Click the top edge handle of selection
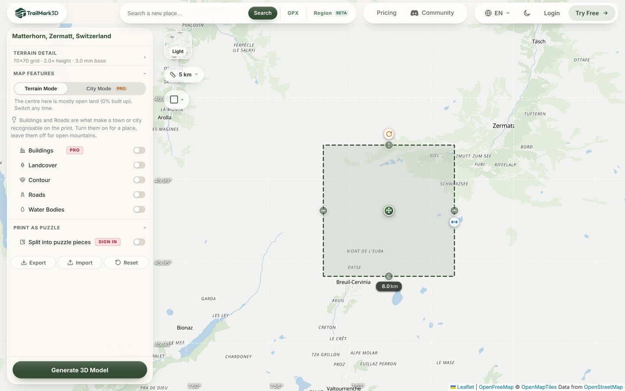The image size is (625, 391). click(x=389, y=145)
